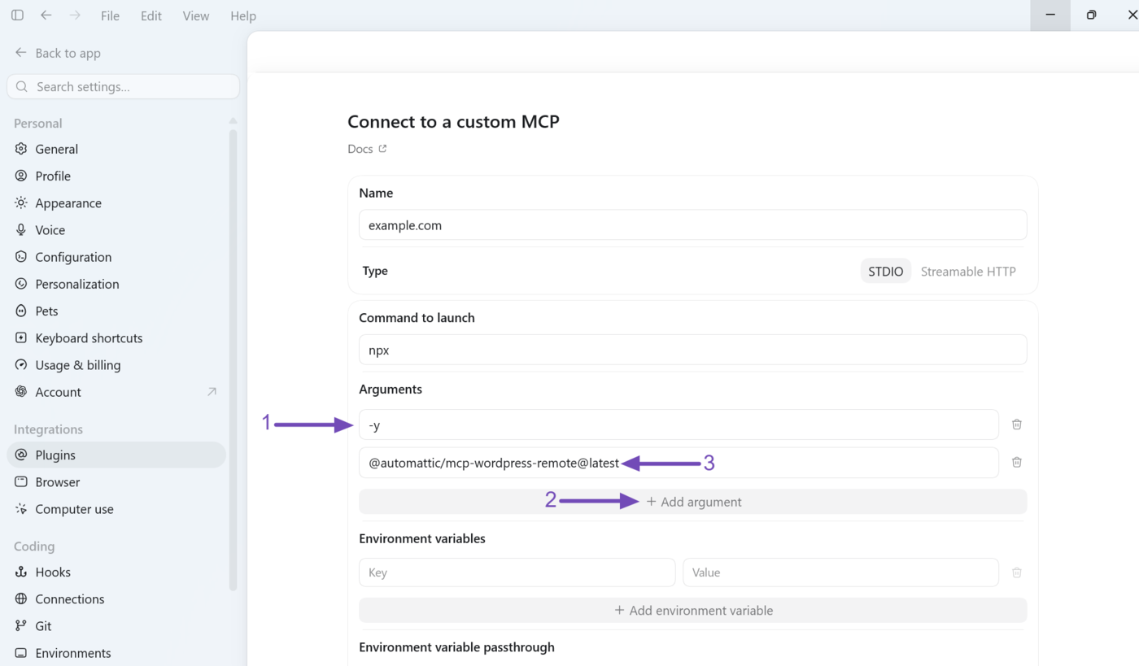Click the Add argument button
Image resolution: width=1139 pixels, height=666 pixels.
click(x=693, y=502)
